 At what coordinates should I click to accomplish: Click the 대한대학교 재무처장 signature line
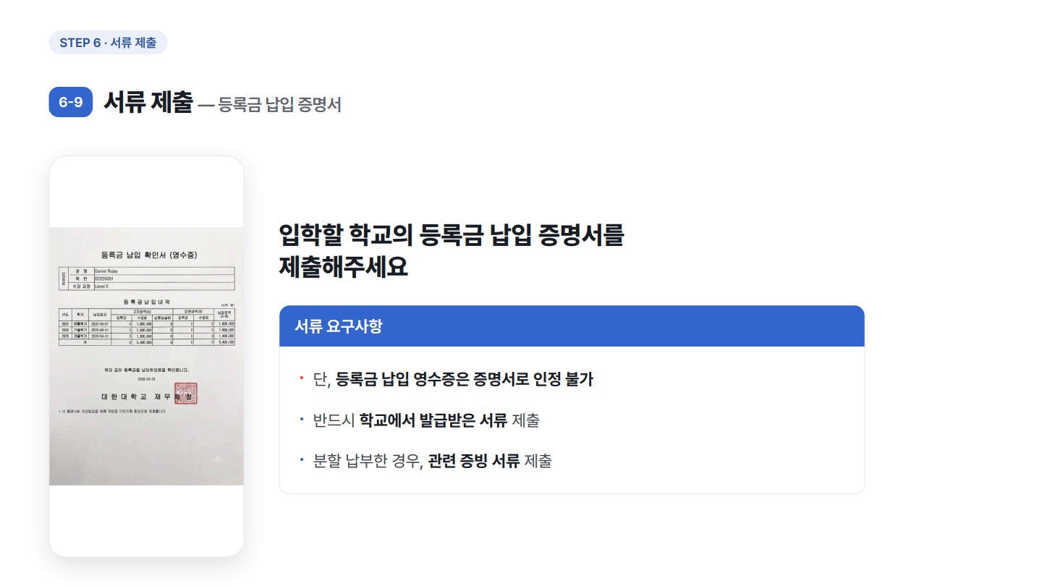[x=148, y=397]
